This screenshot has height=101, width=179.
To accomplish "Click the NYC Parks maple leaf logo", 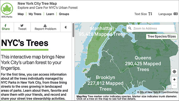I will [7, 9].
